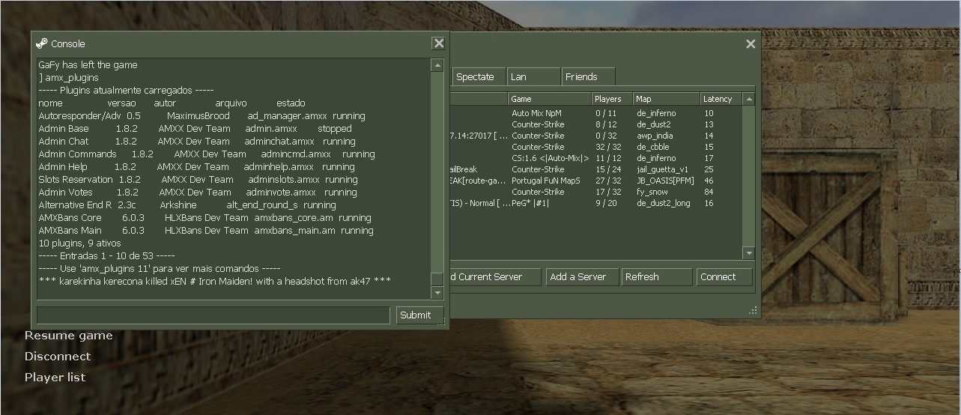Click the AMXBans Main plugin line
This screenshot has width=961, height=415.
(206, 231)
